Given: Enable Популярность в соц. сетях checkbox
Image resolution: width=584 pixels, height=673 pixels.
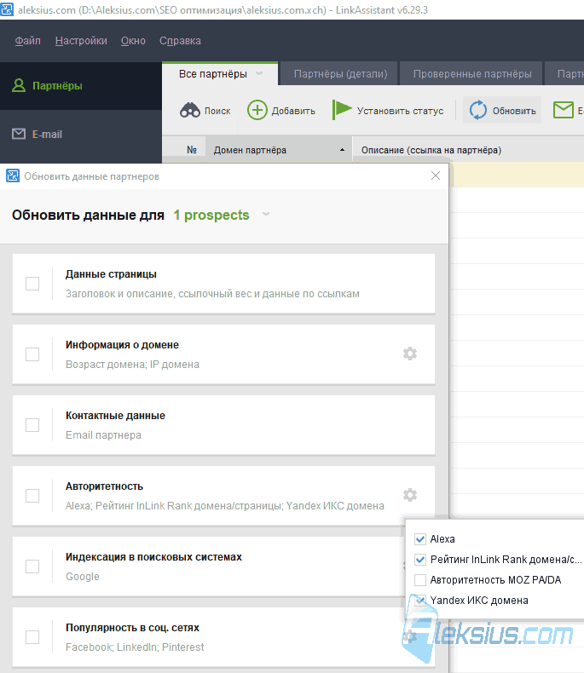Looking at the screenshot, I should 32,637.
